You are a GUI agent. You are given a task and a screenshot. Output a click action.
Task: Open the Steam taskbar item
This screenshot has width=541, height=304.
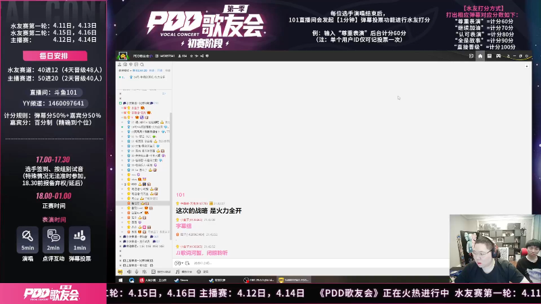tap(182, 280)
